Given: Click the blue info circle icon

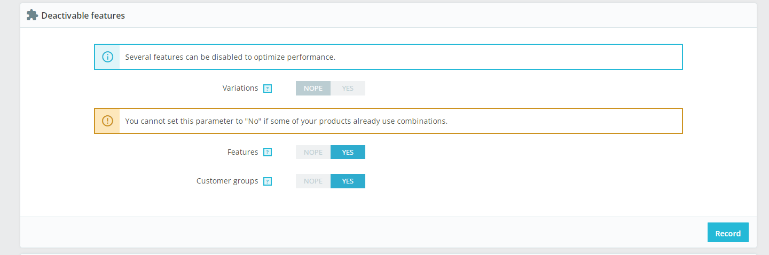Looking at the screenshot, I should coord(107,57).
